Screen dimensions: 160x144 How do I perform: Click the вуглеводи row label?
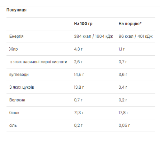pos(19,75)
